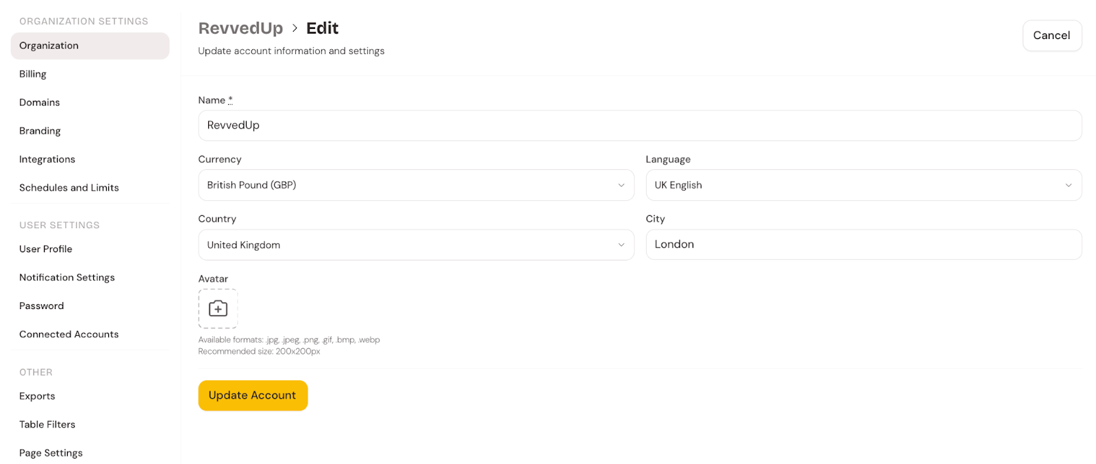The width and height of the screenshot is (1096, 464).
Task: Open the Domains settings page
Action: [x=40, y=102]
